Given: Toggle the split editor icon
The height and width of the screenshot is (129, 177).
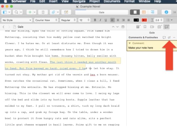Looking at the screenshot, I should pos(123,27).
